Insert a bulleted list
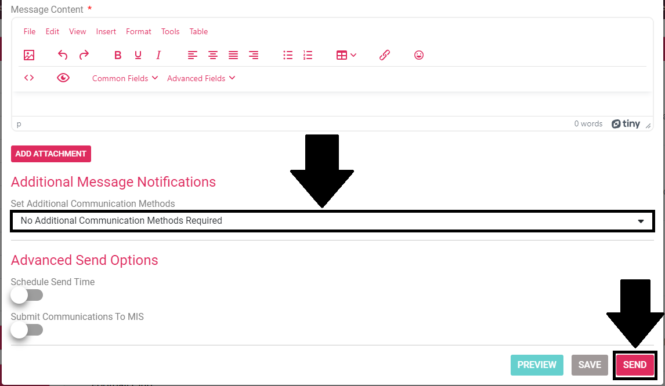This screenshot has height=386, width=665. pyautogui.click(x=288, y=55)
